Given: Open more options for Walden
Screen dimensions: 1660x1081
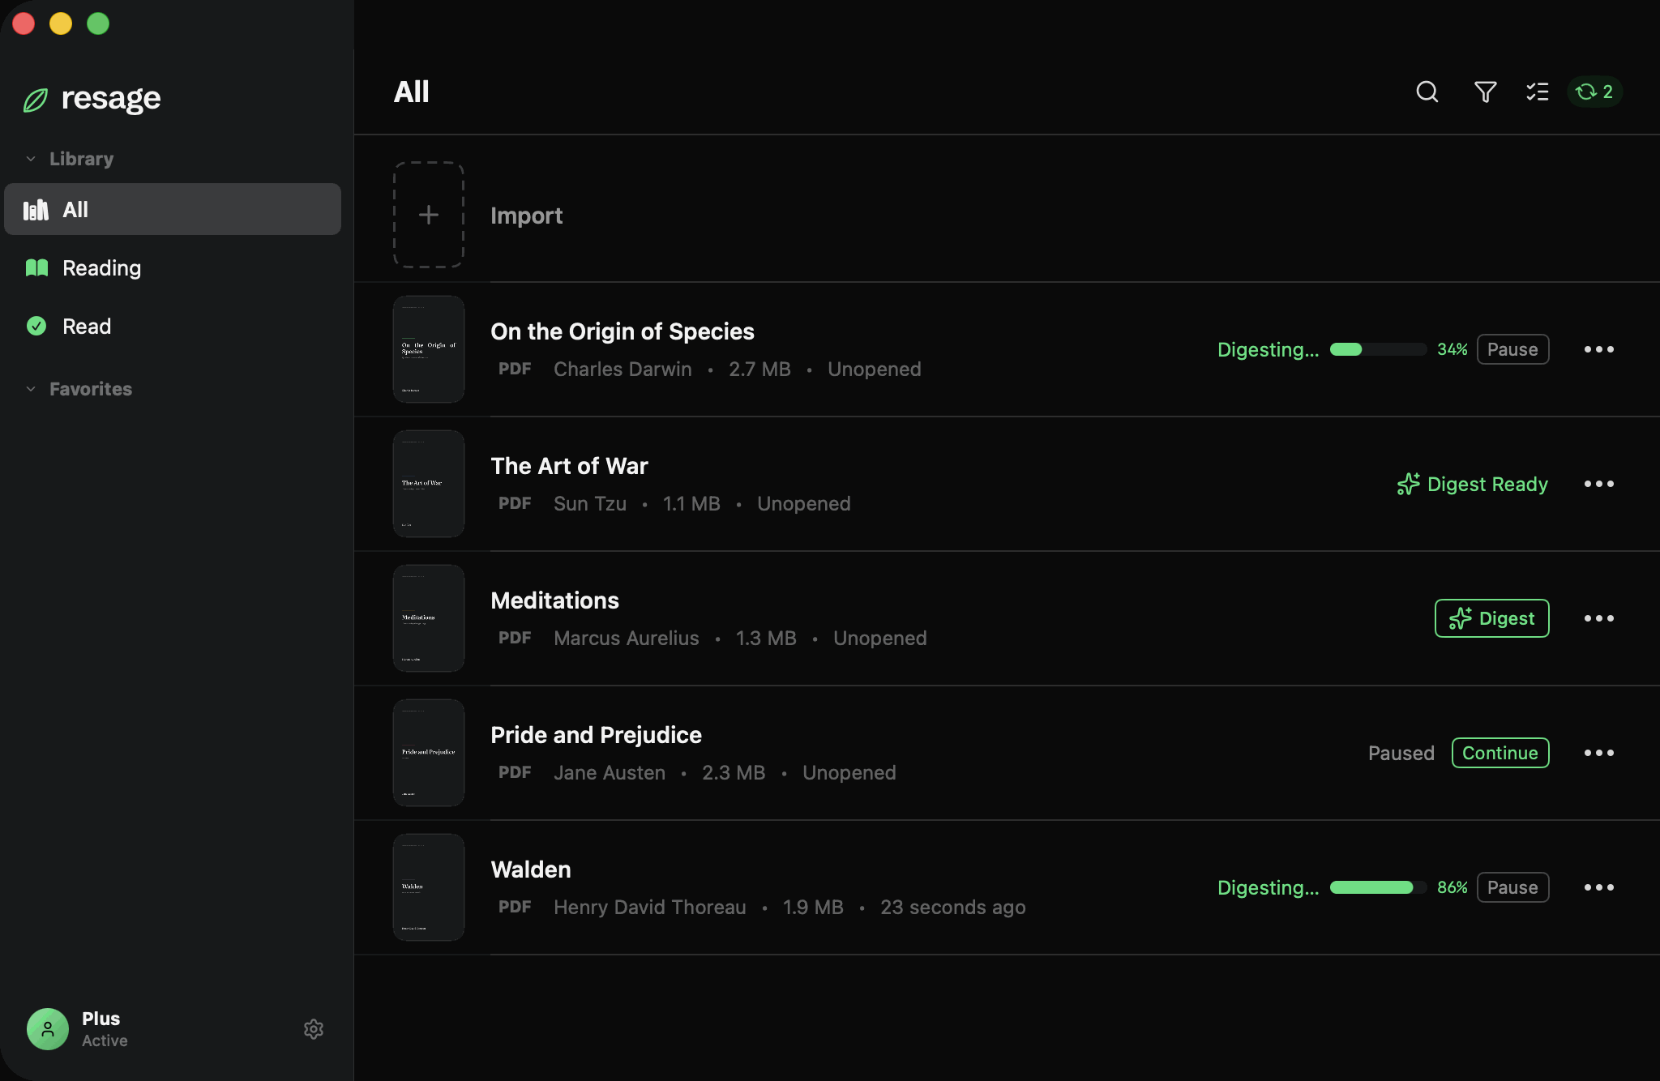Looking at the screenshot, I should pos(1599,887).
